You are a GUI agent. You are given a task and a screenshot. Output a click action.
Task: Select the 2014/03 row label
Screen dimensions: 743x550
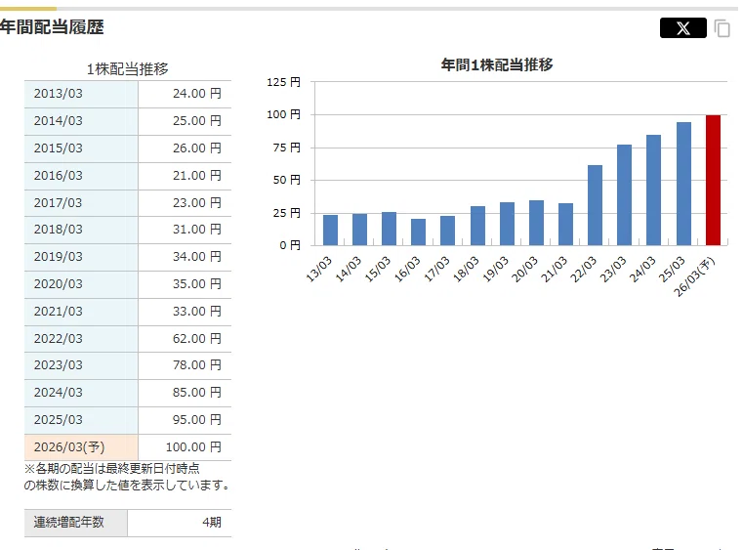pos(59,121)
